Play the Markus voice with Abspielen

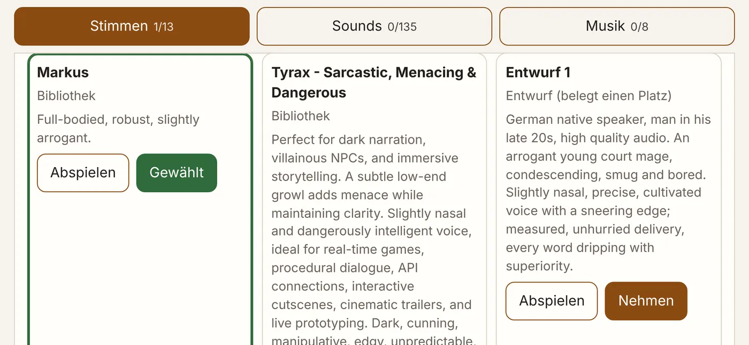[83, 173]
